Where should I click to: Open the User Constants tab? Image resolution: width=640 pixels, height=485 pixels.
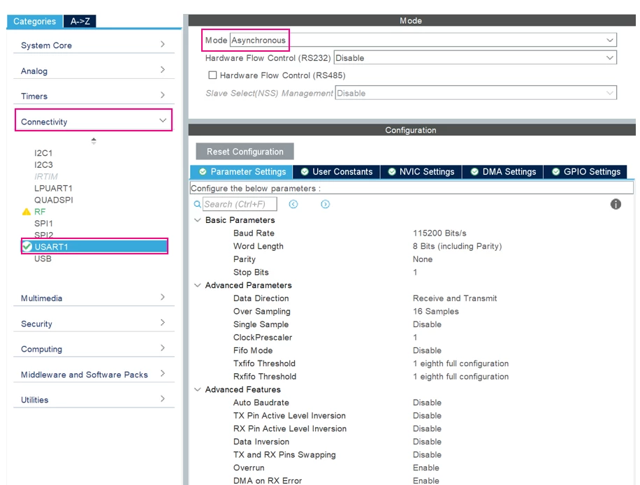pos(336,171)
